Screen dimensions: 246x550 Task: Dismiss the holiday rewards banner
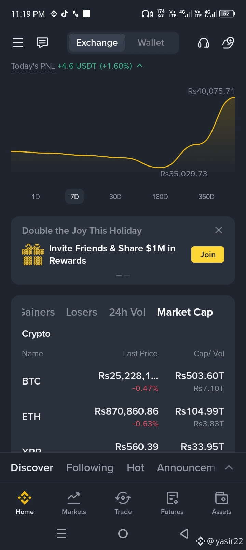[219, 230]
